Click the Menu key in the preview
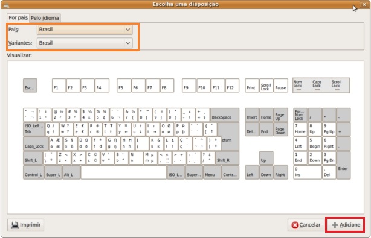371x238 pixels. click(x=212, y=172)
